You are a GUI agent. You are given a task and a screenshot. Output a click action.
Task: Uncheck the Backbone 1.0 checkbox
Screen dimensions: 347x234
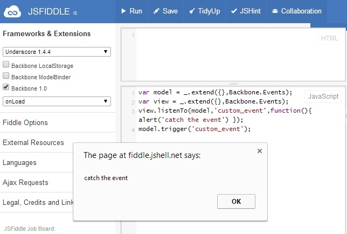[x=6, y=87]
